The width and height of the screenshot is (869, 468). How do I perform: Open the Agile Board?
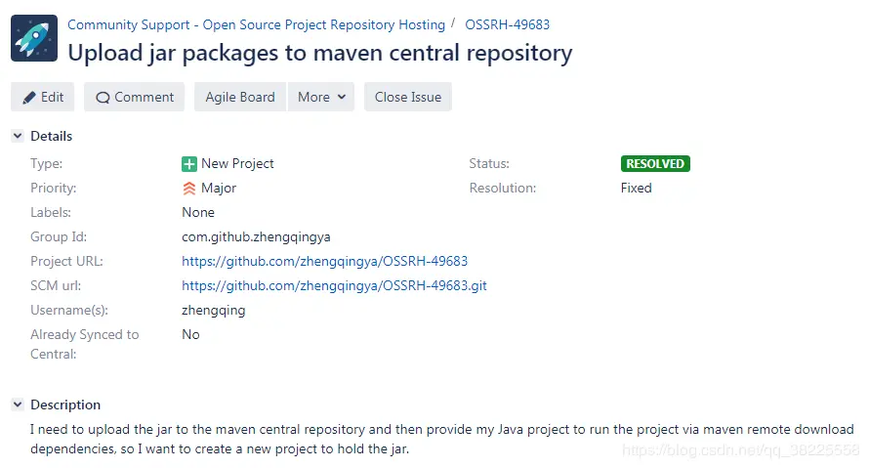240,97
